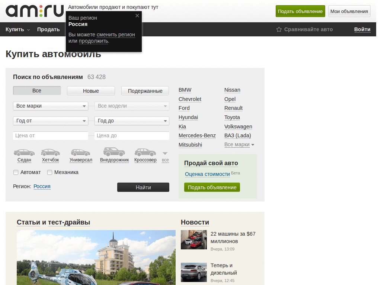The image size is (381, 285).
Task: Open the 'Все модели' dropdown
Action: pyautogui.click(x=132, y=106)
